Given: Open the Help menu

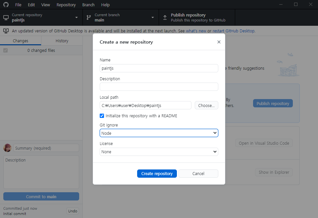Looking at the screenshot, I should coord(105,5).
